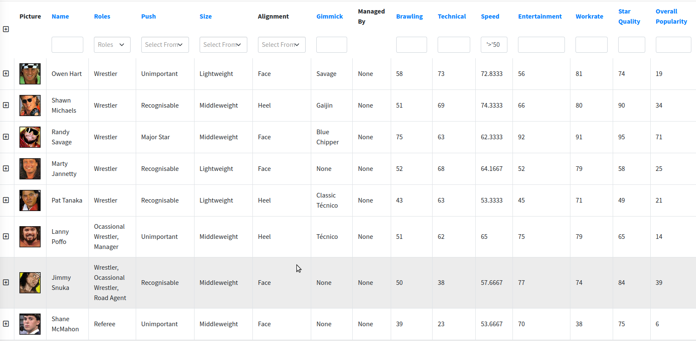This screenshot has width=696, height=341.
Task: Expand the Jimmy Snuka row details
Action: click(x=6, y=282)
